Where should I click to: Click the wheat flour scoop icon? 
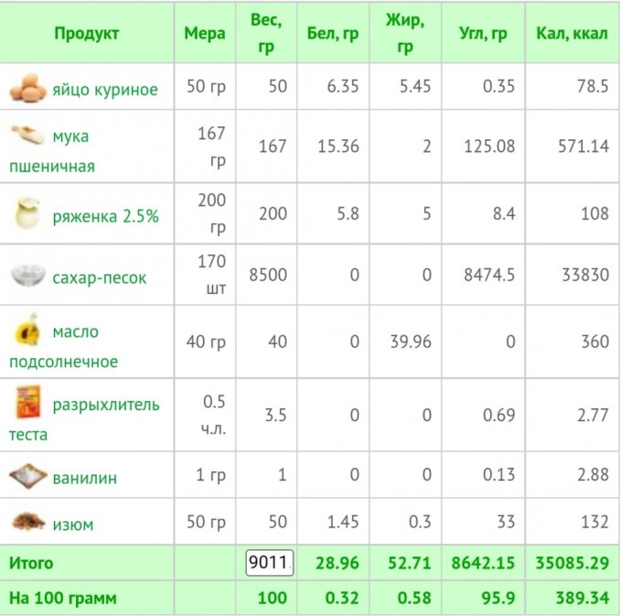[x=27, y=136]
